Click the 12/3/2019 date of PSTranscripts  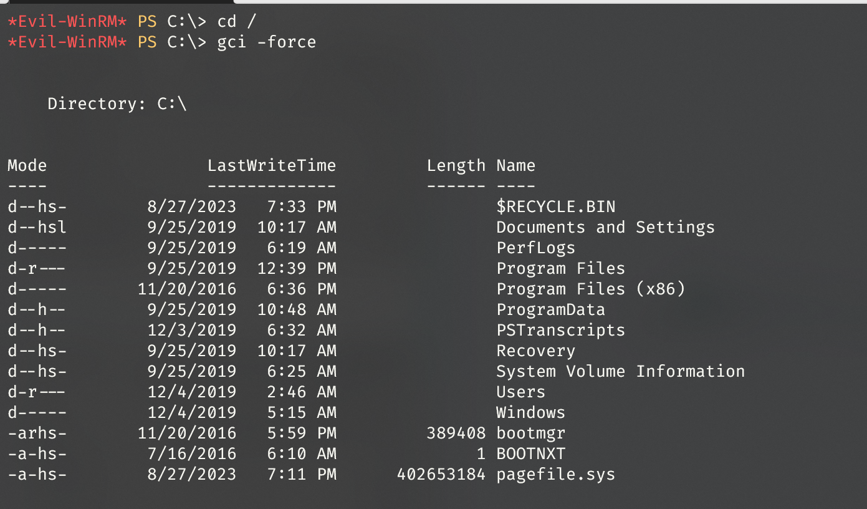pyautogui.click(x=192, y=330)
